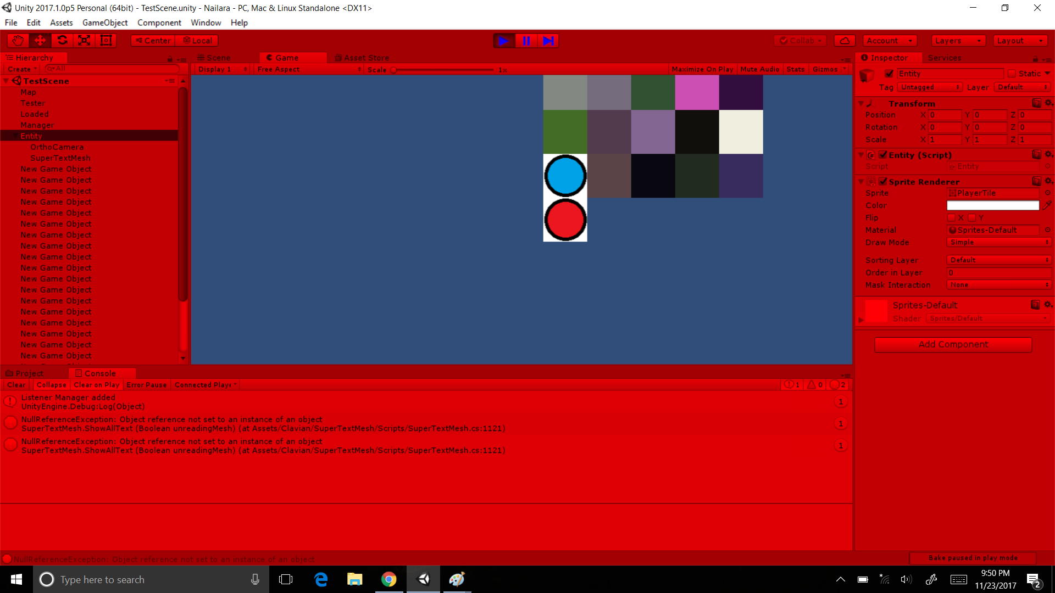This screenshot has width=1055, height=593.
Task: Click the Pause button in toolbar
Action: coord(526,41)
